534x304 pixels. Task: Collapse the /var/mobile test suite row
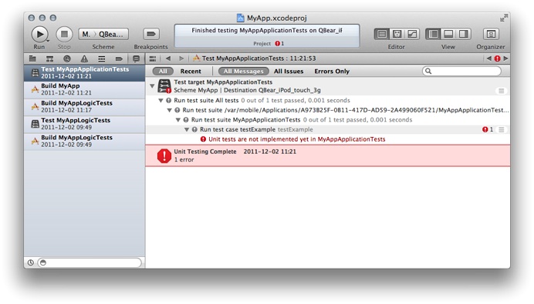(169, 110)
